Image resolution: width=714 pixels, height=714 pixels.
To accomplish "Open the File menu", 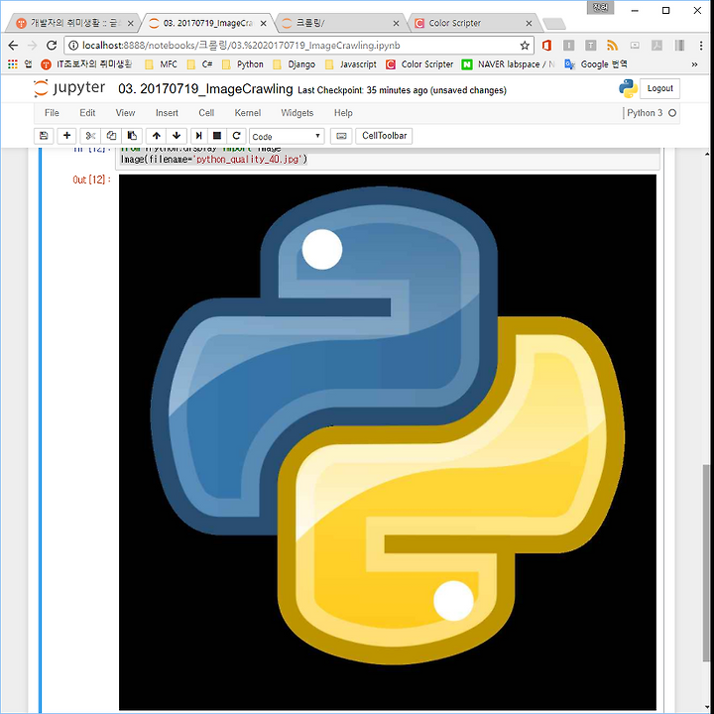I will (52, 113).
